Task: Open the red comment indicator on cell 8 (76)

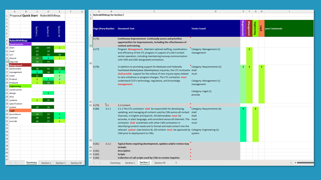Action: pyautogui.click(x=190, y=37)
